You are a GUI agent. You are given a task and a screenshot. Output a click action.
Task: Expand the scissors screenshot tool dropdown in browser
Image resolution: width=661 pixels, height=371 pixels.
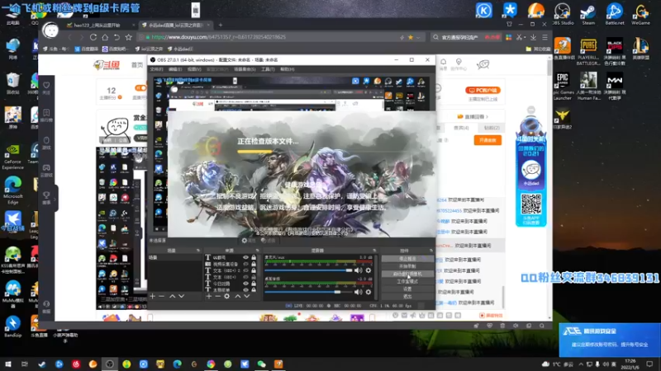click(525, 37)
